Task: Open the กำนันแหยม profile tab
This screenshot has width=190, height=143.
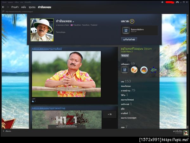Action: point(44,7)
